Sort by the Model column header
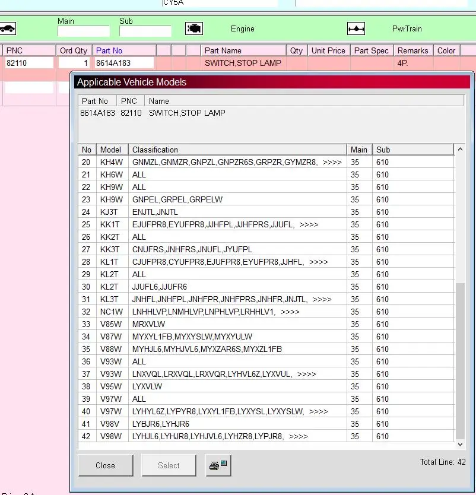This screenshot has width=476, height=495. 111,150
